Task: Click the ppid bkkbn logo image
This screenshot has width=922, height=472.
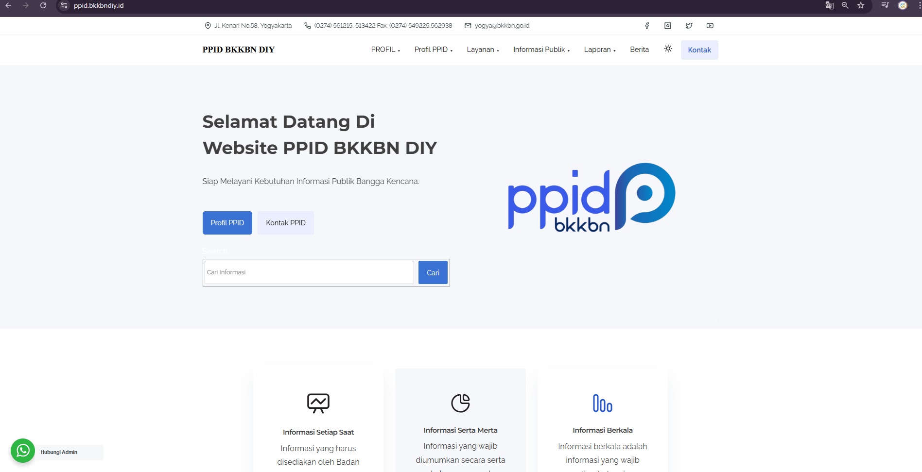Action: [x=591, y=197]
